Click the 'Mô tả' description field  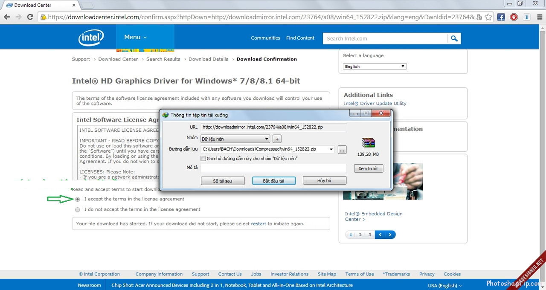point(273,168)
